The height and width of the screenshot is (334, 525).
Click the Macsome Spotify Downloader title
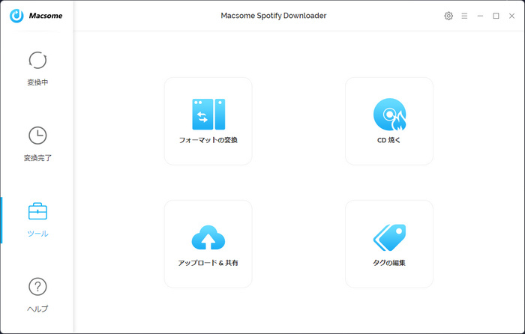click(274, 16)
